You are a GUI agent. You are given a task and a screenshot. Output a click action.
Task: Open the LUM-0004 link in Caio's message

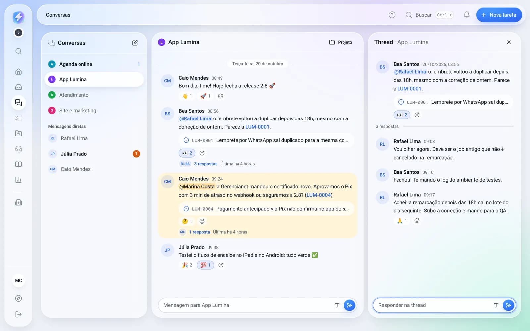click(319, 195)
